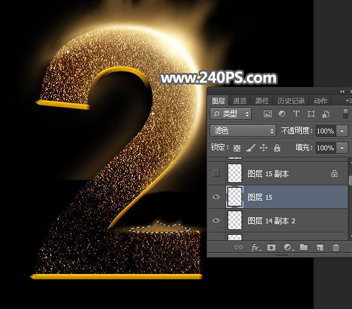Lock all padlock icon
The width and height of the screenshot is (352, 309).
pyautogui.click(x=277, y=148)
